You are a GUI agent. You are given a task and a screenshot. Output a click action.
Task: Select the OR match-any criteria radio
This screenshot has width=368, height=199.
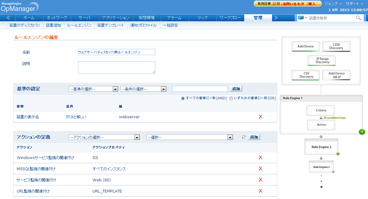pos(231,98)
